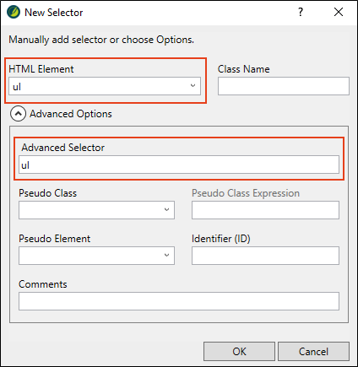Viewport: 358px width, 367px height.
Task: Click the Identifier (ID) text box
Action: pyautogui.click(x=265, y=256)
